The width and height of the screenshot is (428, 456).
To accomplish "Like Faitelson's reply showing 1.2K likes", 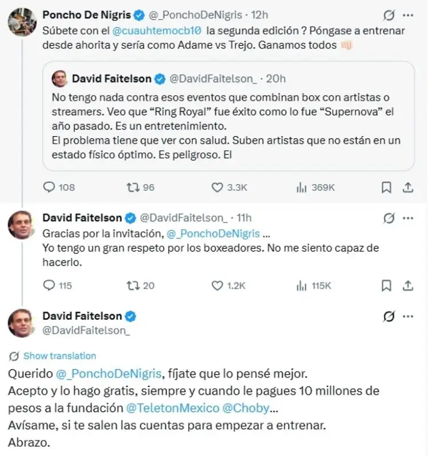I will [x=218, y=285].
